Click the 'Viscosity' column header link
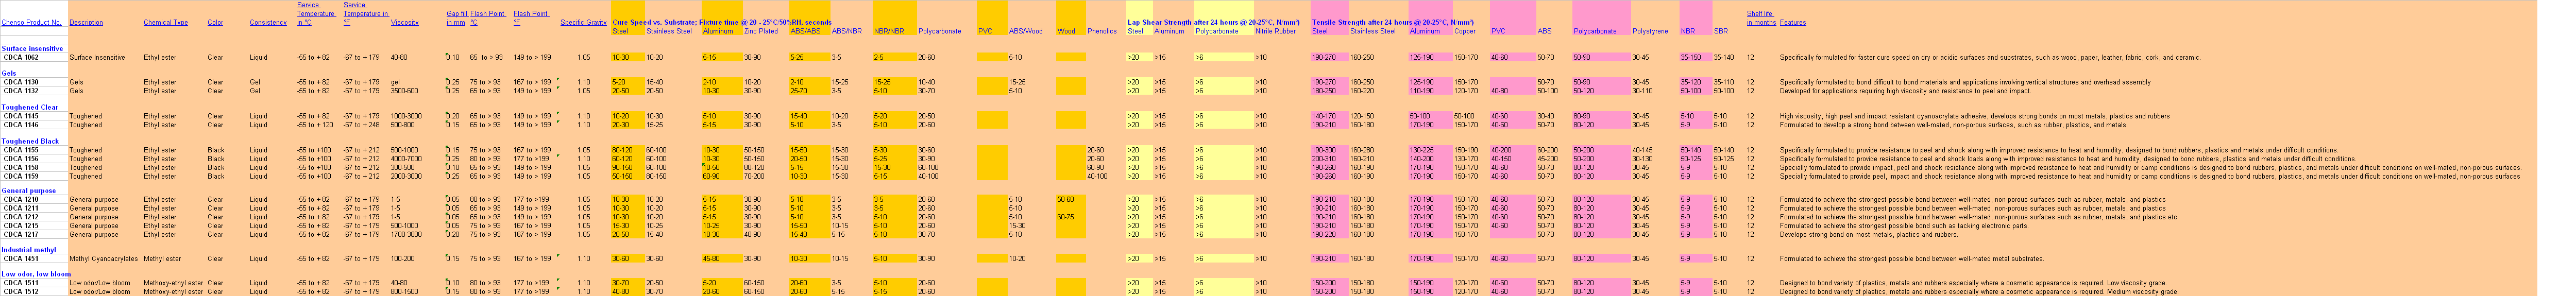 (404, 22)
